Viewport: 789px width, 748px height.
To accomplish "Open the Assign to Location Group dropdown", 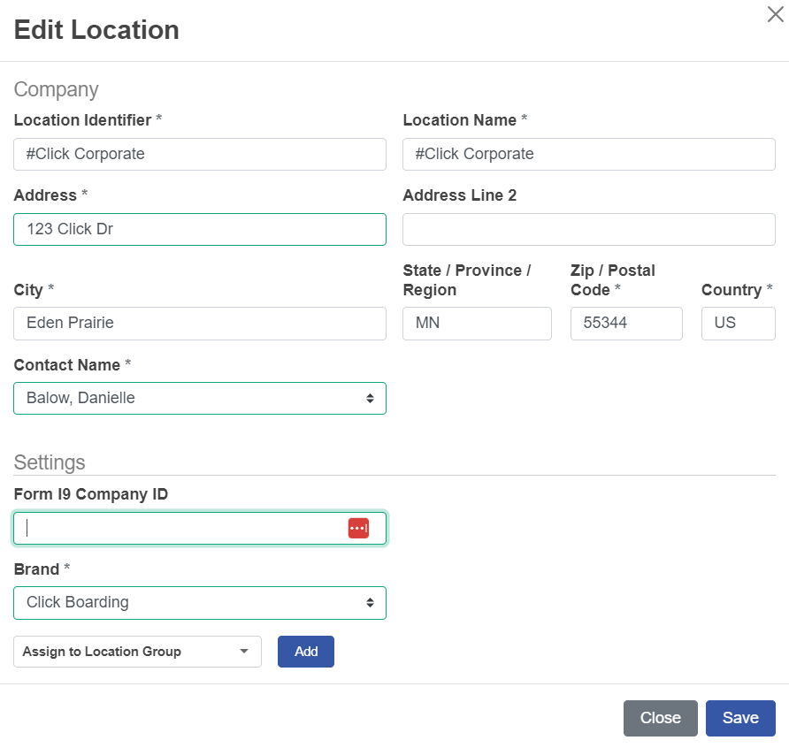I will coord(137,652).
